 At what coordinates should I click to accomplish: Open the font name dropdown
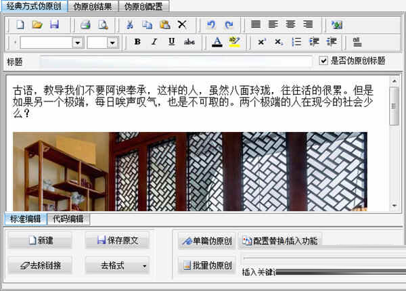(x=78, y=43)
